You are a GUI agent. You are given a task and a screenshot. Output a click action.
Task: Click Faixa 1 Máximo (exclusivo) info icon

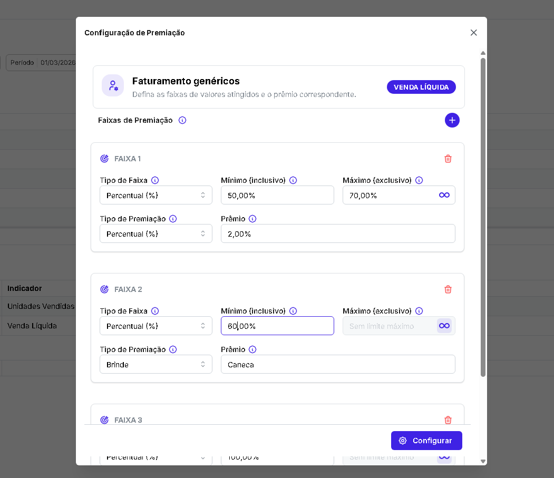pyautogui.click(x=419, y=180)
